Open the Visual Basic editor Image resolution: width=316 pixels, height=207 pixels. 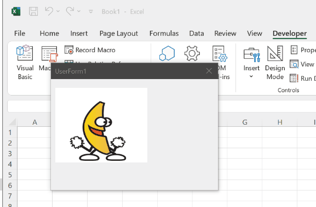(25, 62)
